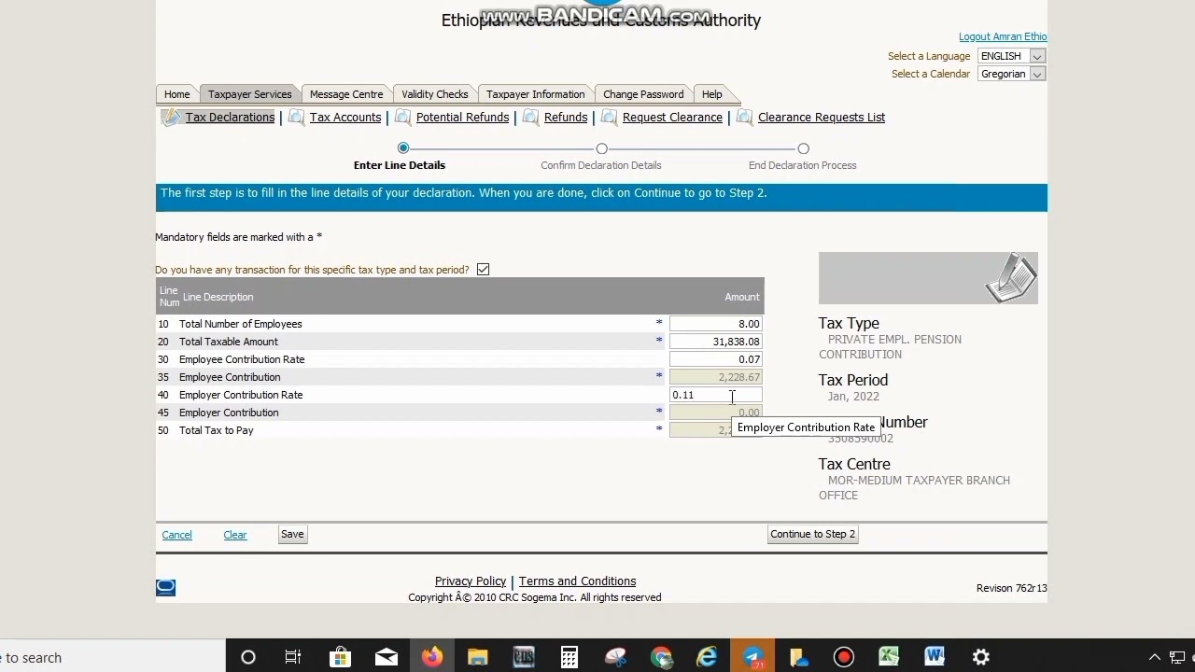Switch to the Message Centre tab

[346, 94]
